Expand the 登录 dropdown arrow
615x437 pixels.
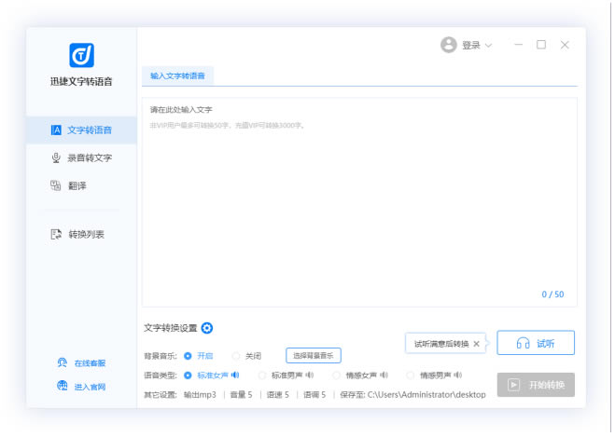pyautogui.click(x=488, y=46)
